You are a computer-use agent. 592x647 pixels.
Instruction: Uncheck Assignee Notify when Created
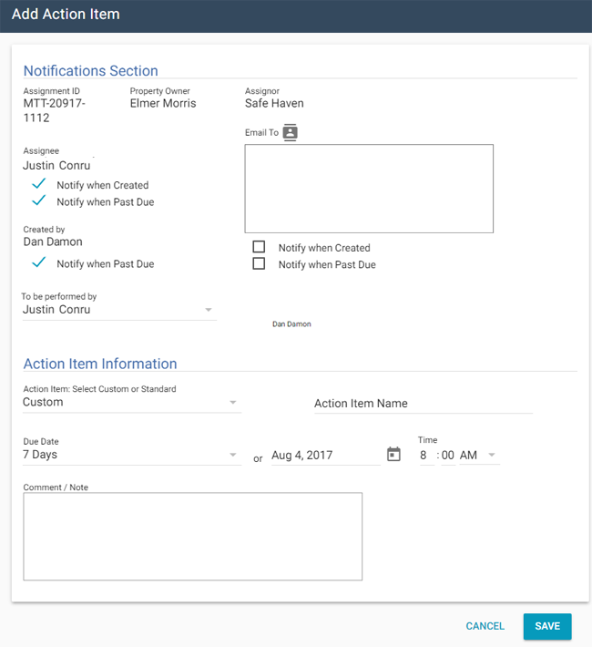[39, 185]
